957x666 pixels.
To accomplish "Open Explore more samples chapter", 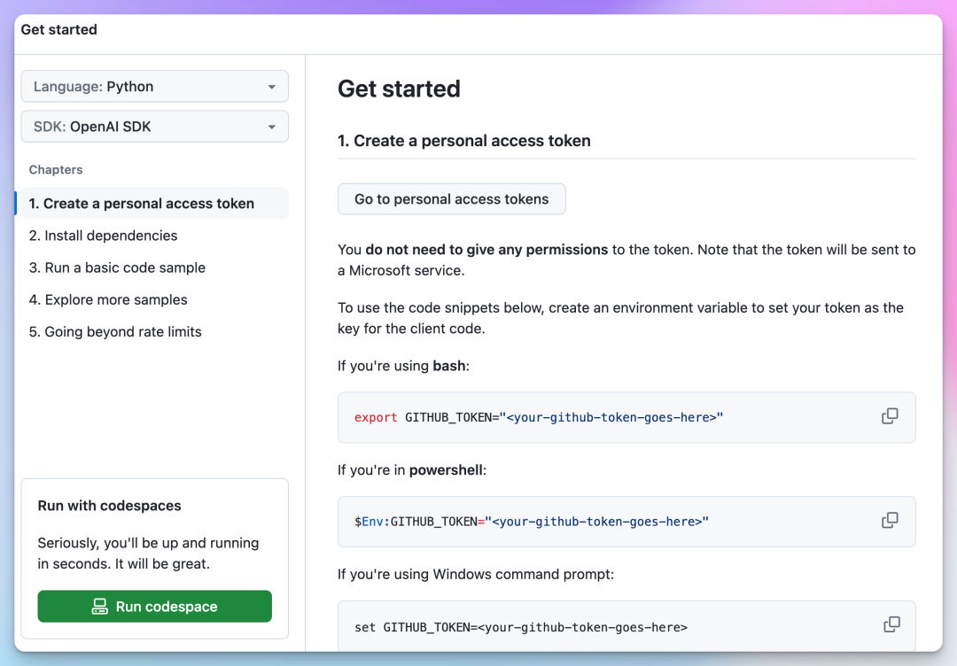I will point(108,299).
